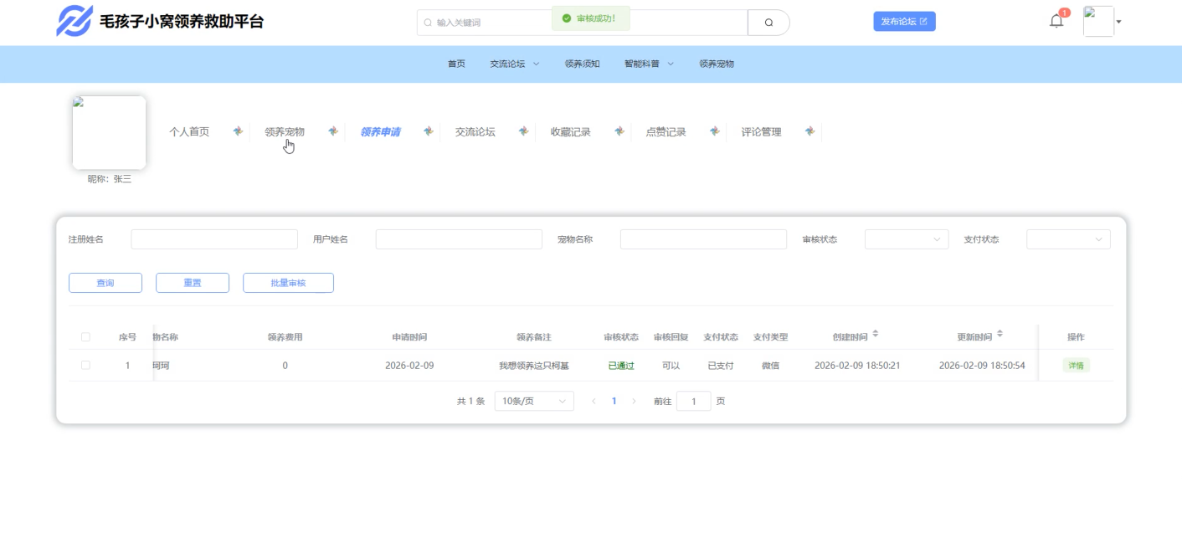
Task: Click the pinwheel icon after 评论管理
Action: pyautogui.click(x=810, y=131)
